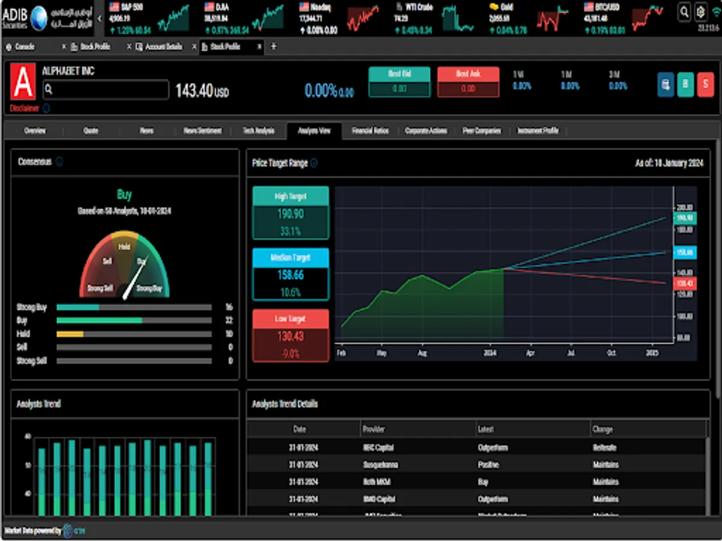Click the green Buy order icon labeled B

point(685,84)
